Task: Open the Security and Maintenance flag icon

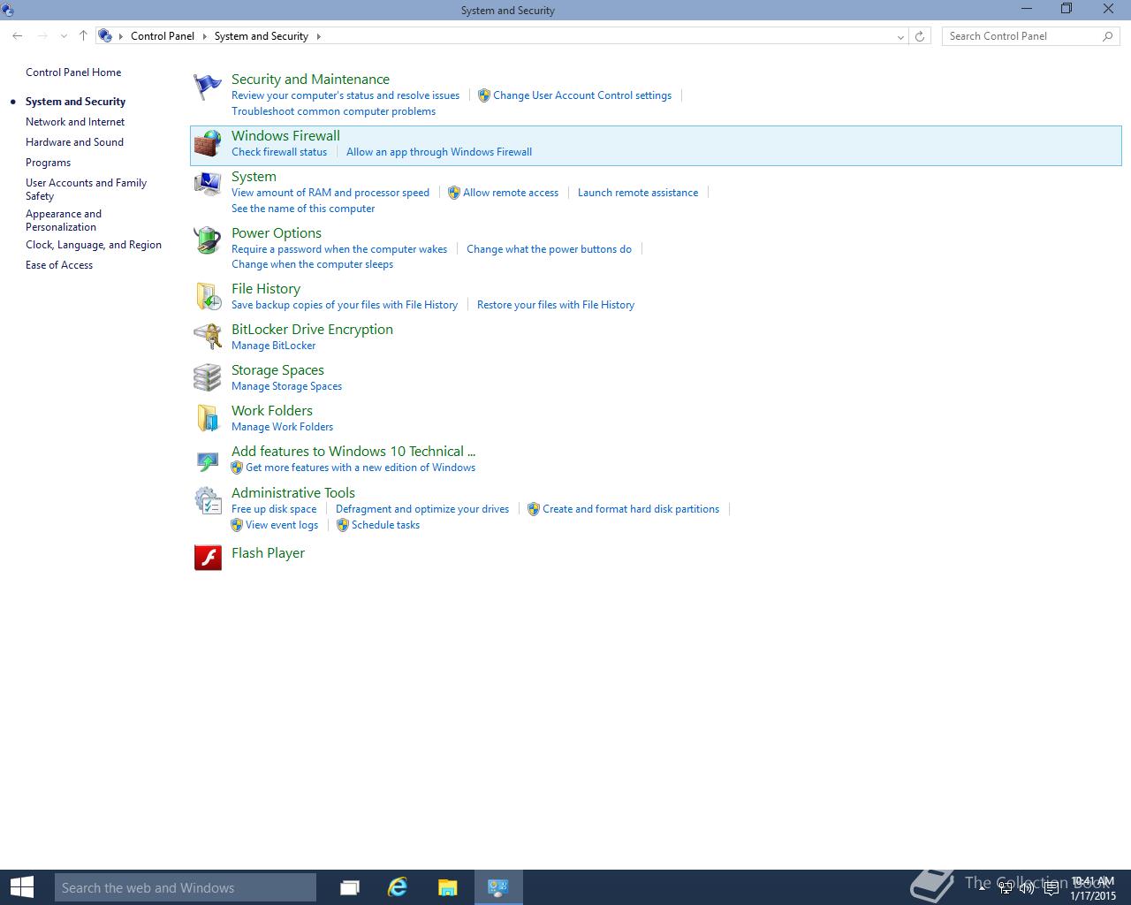Action: coord(208,87)
